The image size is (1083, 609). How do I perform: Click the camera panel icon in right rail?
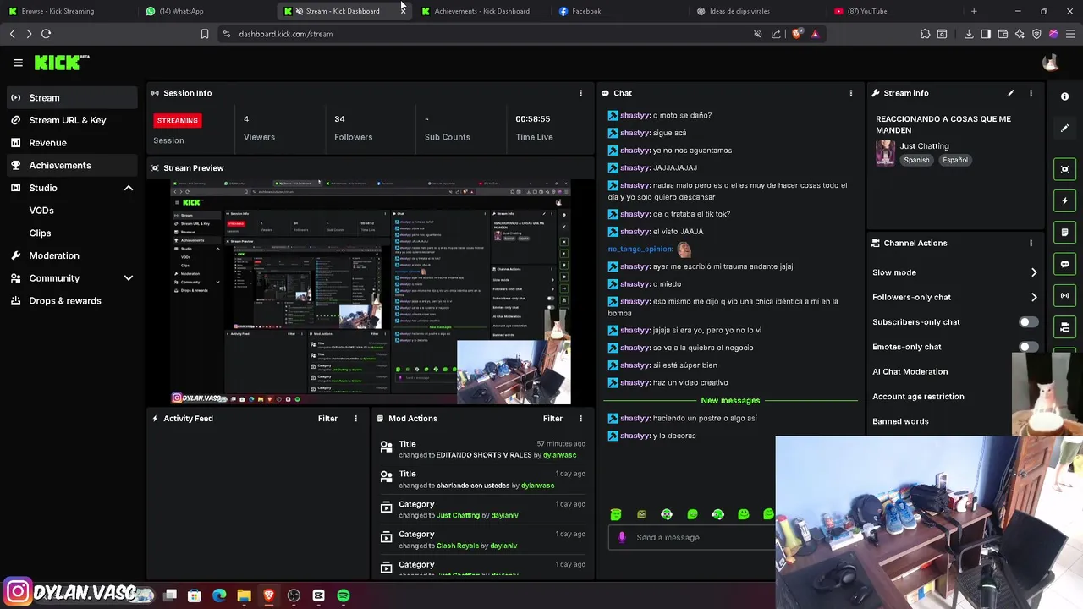[x=1064, y=326]
